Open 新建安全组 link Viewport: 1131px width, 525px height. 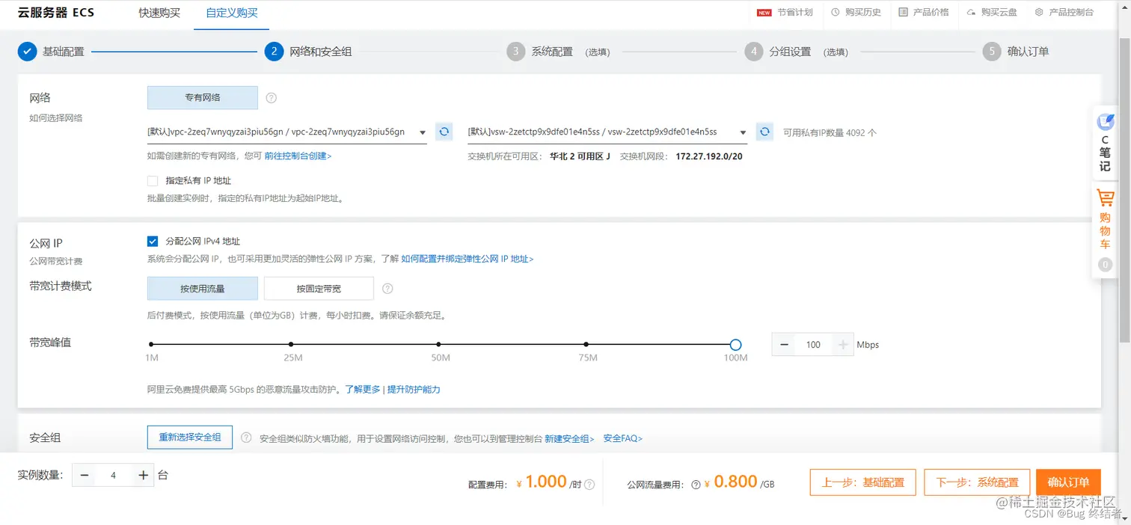point(569,438)
